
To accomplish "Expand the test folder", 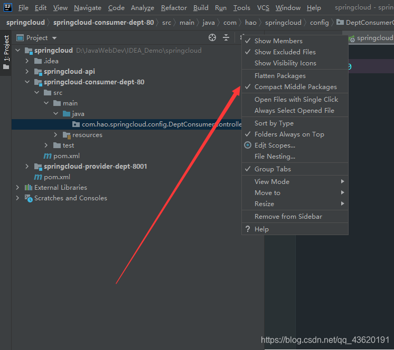I will (x=46, y=145).
